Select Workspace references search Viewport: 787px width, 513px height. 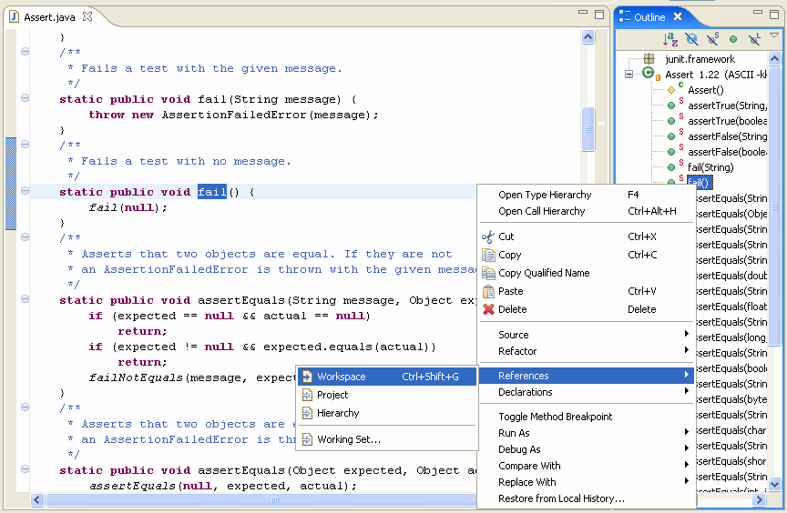pyautogui.click(x=387, y=377)
